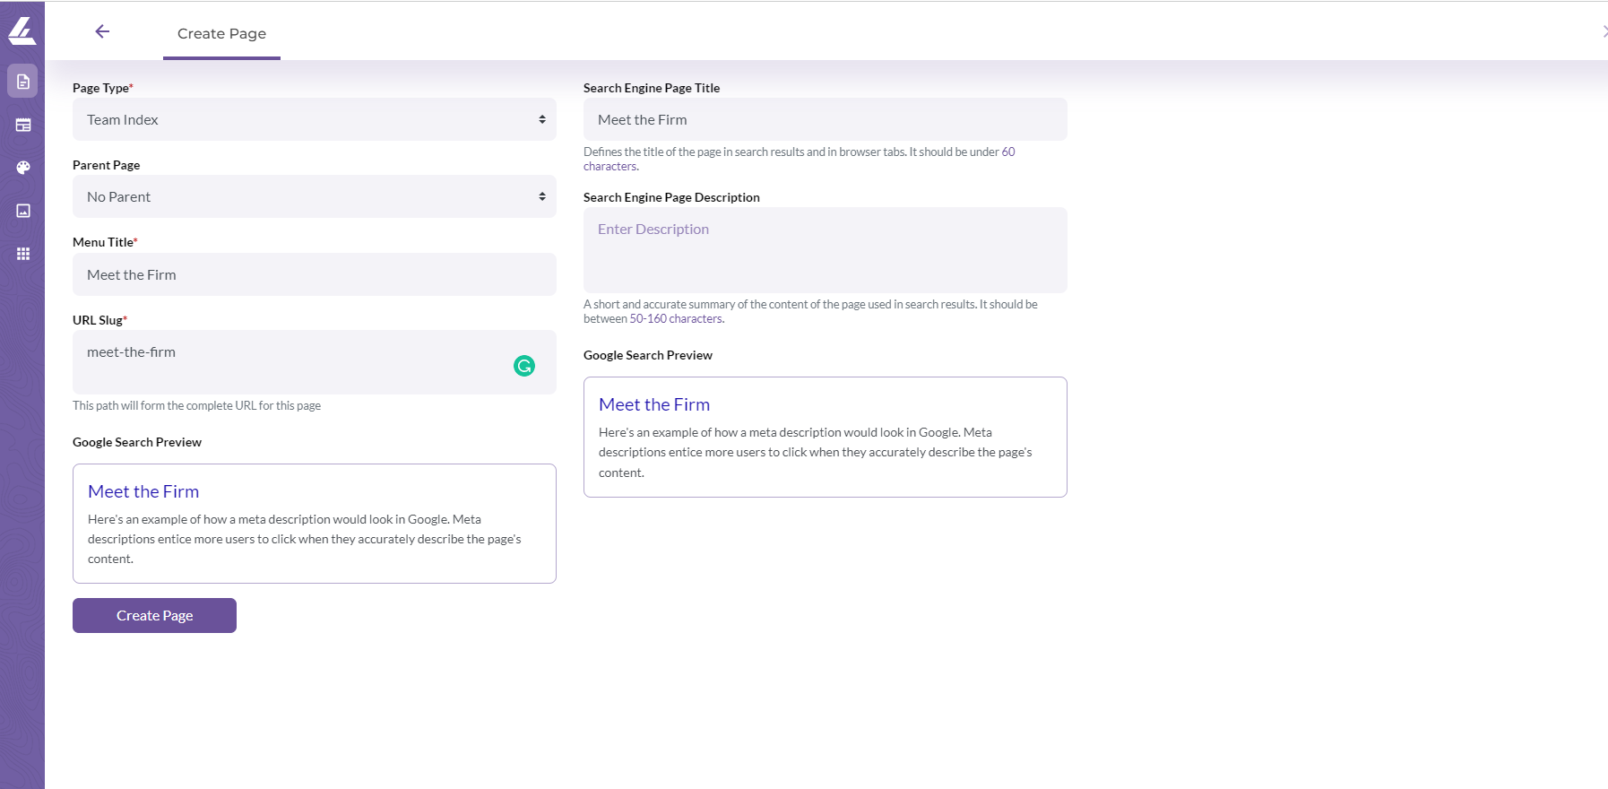
Task: Click Meet the Firm link in left preview
Action: (x=143, y=491)
